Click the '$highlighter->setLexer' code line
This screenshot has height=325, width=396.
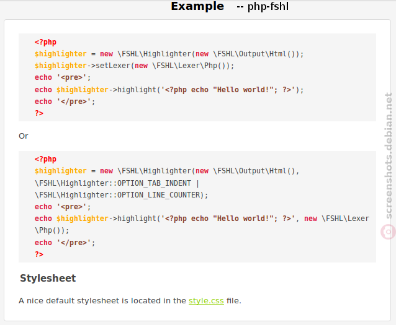(x=134, y=66)
